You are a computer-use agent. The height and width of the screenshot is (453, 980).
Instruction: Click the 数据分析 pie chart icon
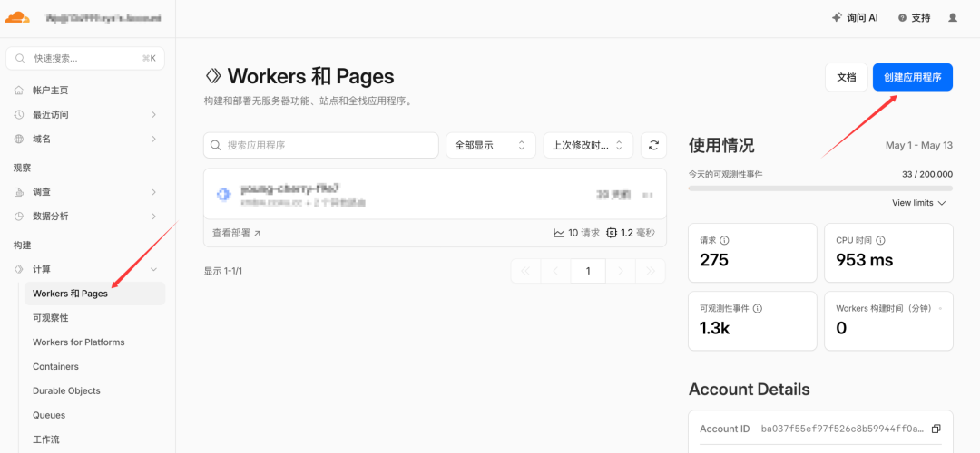pyautogui.click(x=19, y=217)
